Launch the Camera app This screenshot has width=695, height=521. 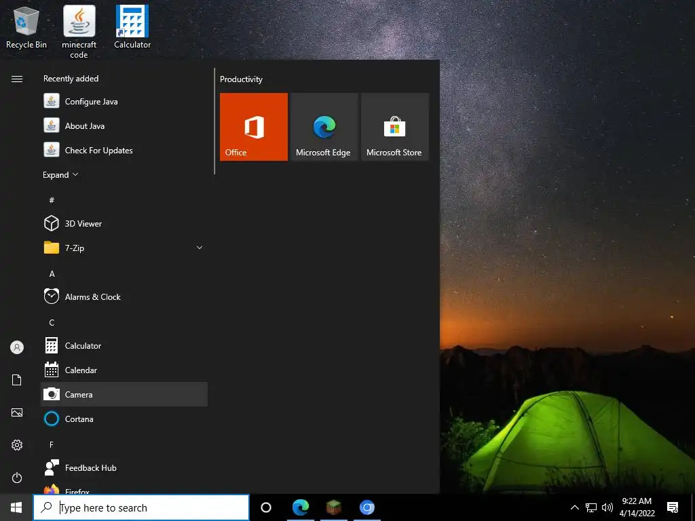[x=124, y=394]
